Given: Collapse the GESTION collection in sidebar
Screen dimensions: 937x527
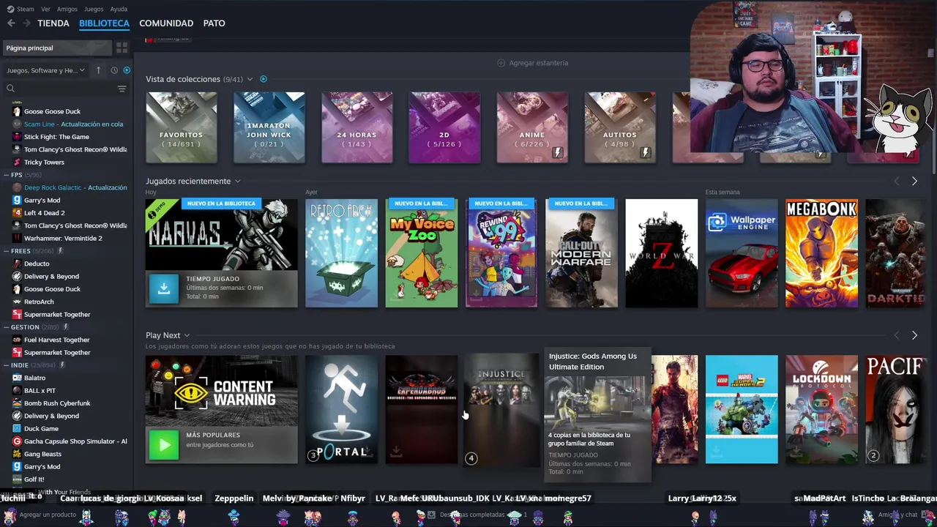Looking at the screenshot, I should pyautogui.click(x=7, y=327).
